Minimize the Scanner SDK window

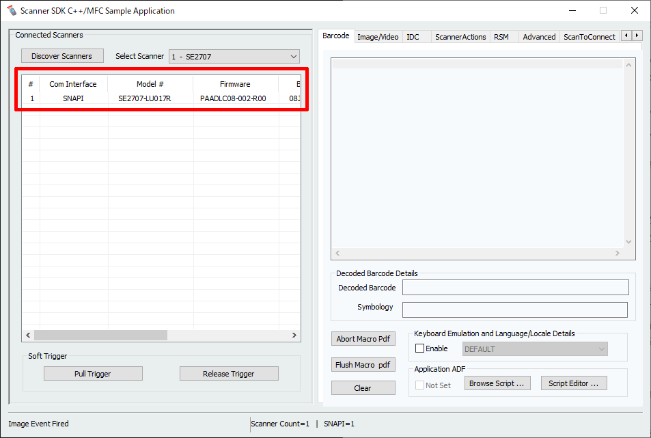coord(572,10)
